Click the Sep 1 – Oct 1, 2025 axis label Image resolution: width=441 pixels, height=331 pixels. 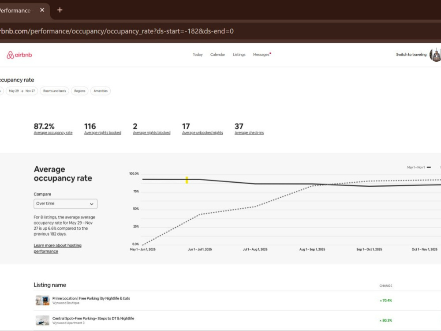(369, 249)
